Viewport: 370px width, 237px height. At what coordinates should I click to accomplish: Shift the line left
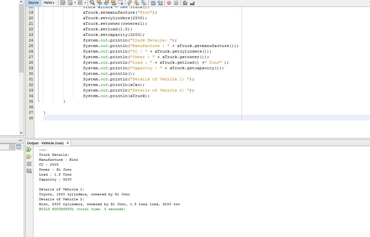tap(153, 3)
